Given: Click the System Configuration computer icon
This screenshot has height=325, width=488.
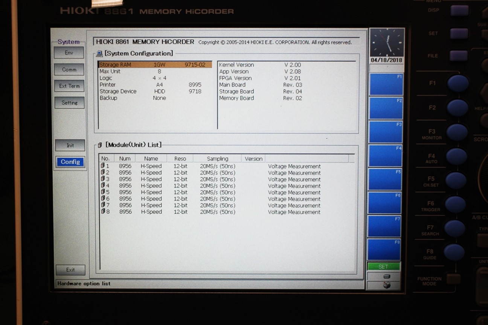Looking at the screenshot, I should (99, 54).
